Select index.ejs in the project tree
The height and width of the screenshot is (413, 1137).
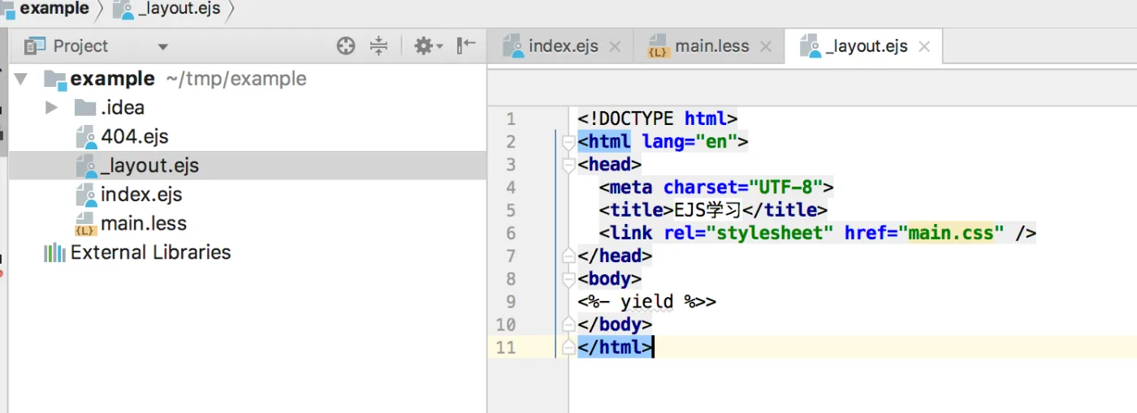pyautogui.click(x=141, y=195)
